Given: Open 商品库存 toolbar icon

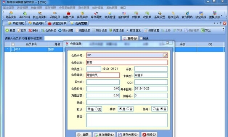Looking at the screenshot, I should tap(82, 15).
